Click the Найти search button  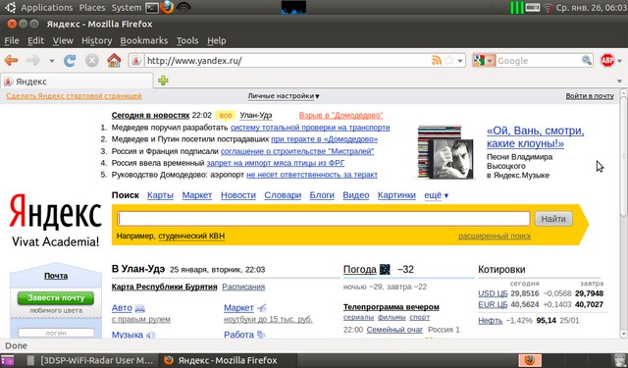coord(553,219)
